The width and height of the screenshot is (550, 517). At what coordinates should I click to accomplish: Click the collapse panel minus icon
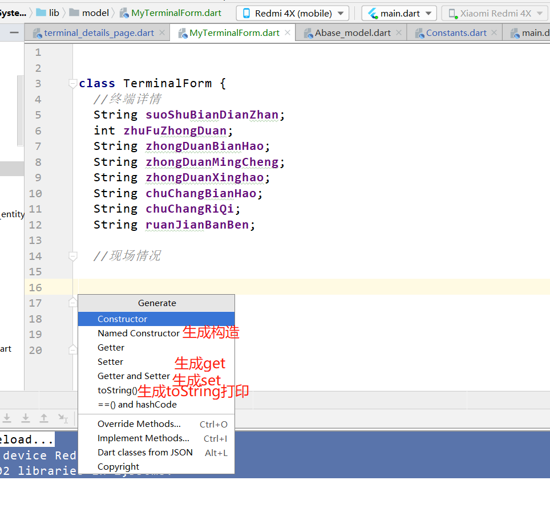(14, 32)
